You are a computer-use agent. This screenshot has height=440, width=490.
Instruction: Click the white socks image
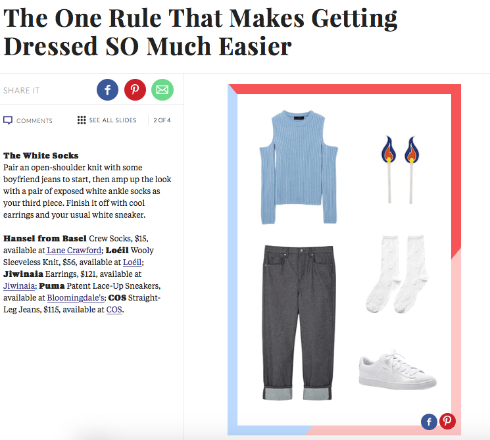point(397,274)
